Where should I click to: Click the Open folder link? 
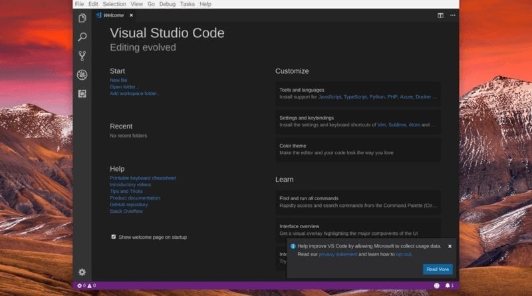point(124,87)
